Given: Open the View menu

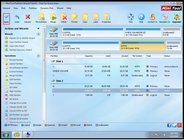Looking at the screenshot, I should pyautogui.click(x=16, y=8).
